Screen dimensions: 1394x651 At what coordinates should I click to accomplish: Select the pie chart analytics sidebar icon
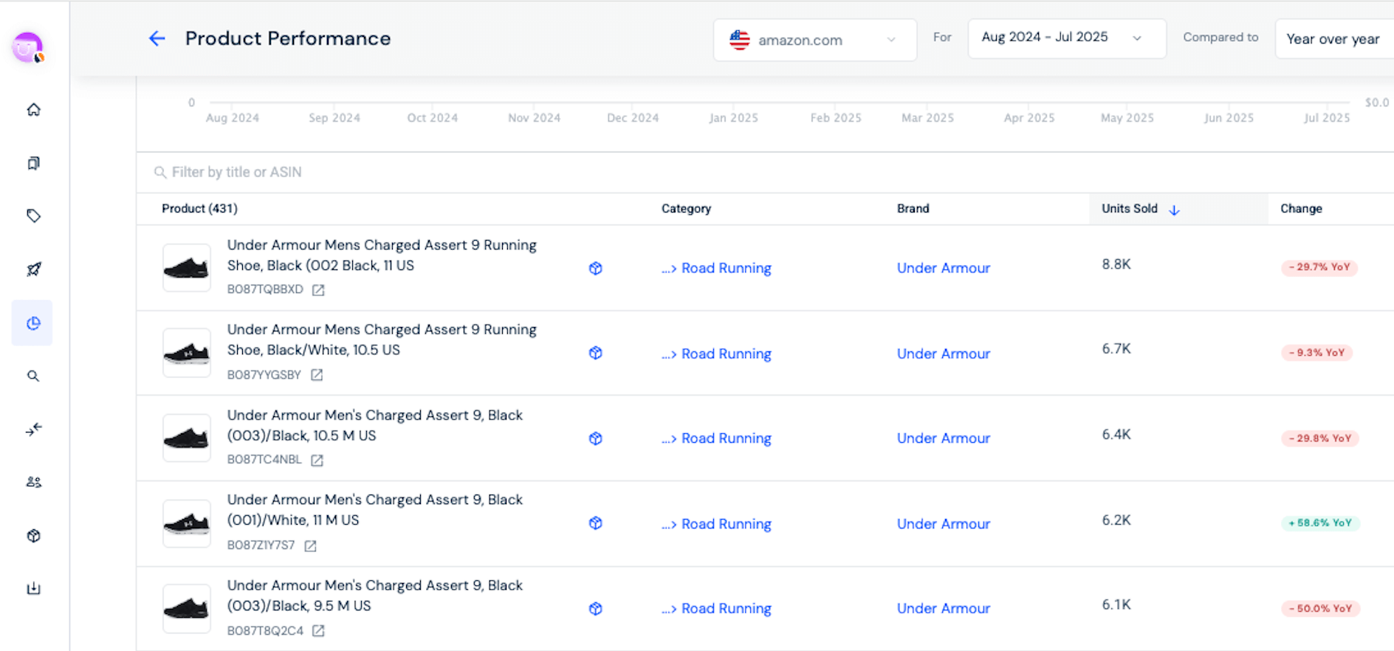(x=33, y=323)
